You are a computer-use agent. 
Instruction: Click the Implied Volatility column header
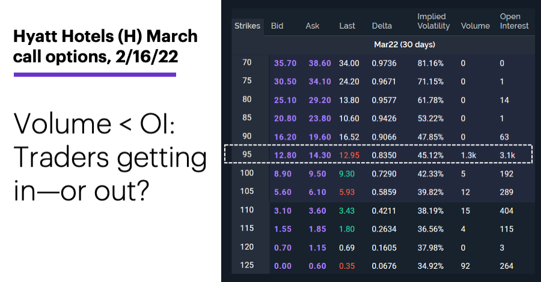coord(433,22)
